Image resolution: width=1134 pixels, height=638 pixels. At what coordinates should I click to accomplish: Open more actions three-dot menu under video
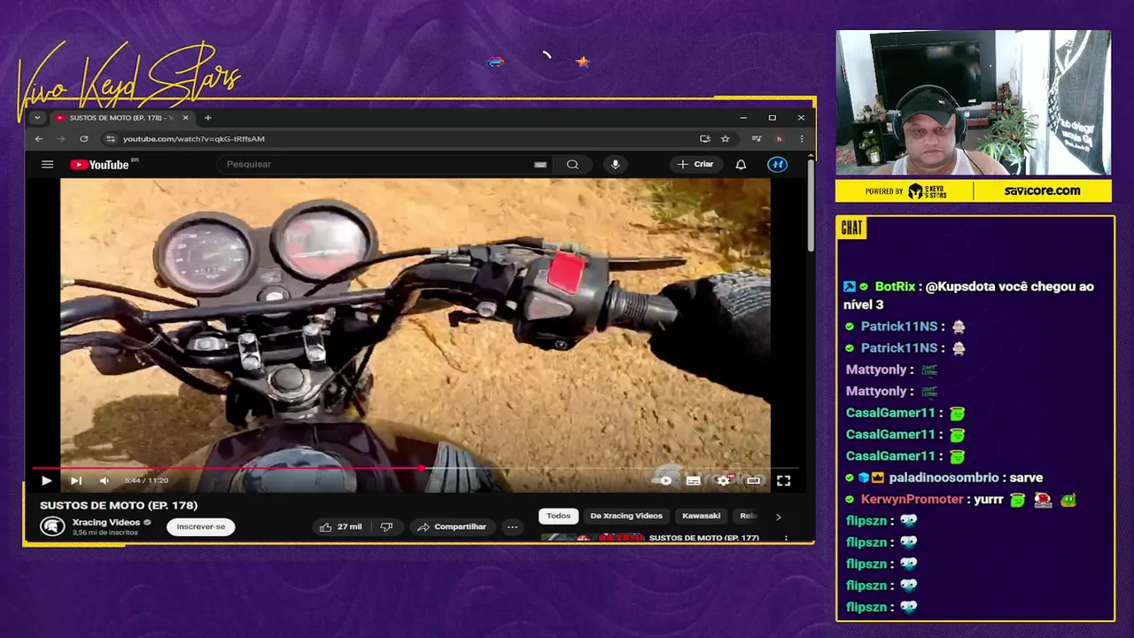512,526
